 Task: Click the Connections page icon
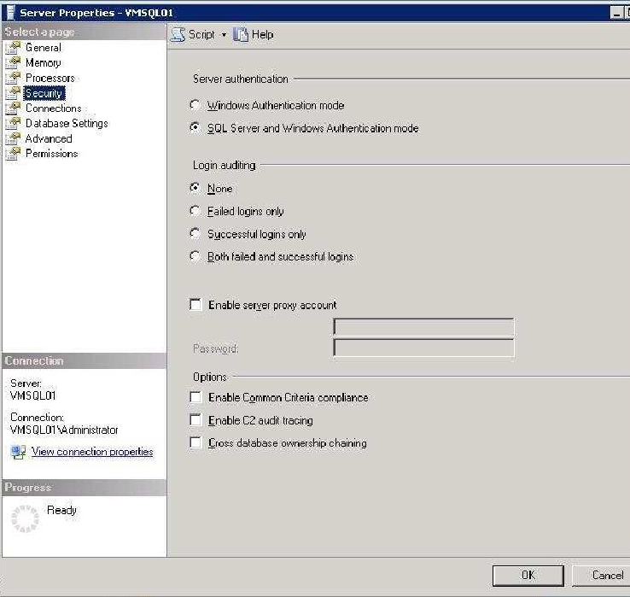pos(13,108)
